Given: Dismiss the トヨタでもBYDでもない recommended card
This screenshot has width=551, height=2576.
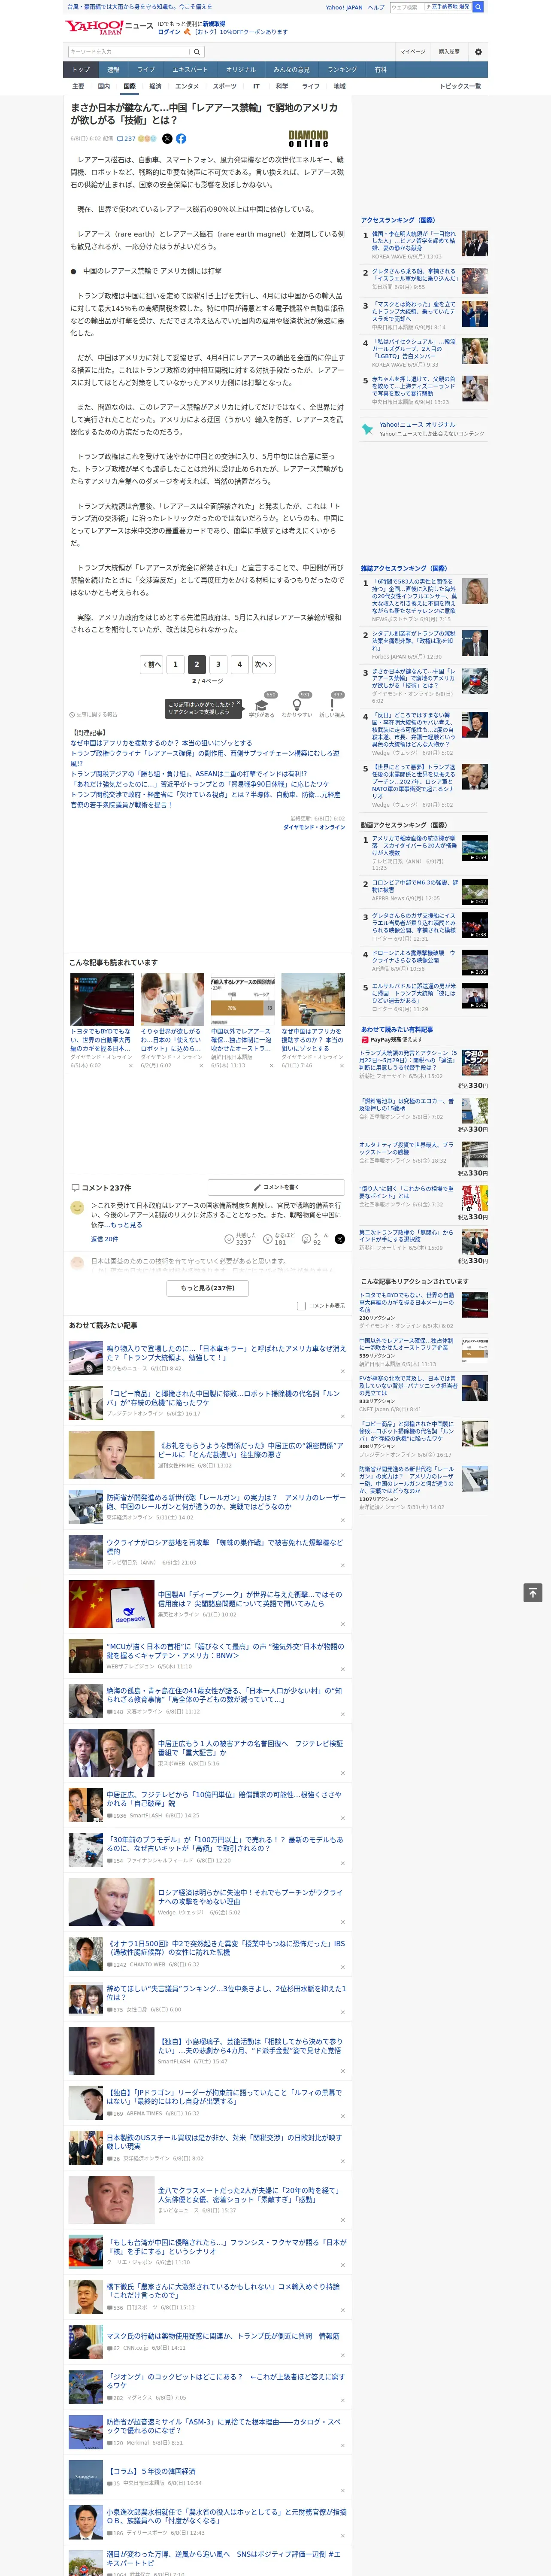Looking at the screenshot, I should (130, 1066).
